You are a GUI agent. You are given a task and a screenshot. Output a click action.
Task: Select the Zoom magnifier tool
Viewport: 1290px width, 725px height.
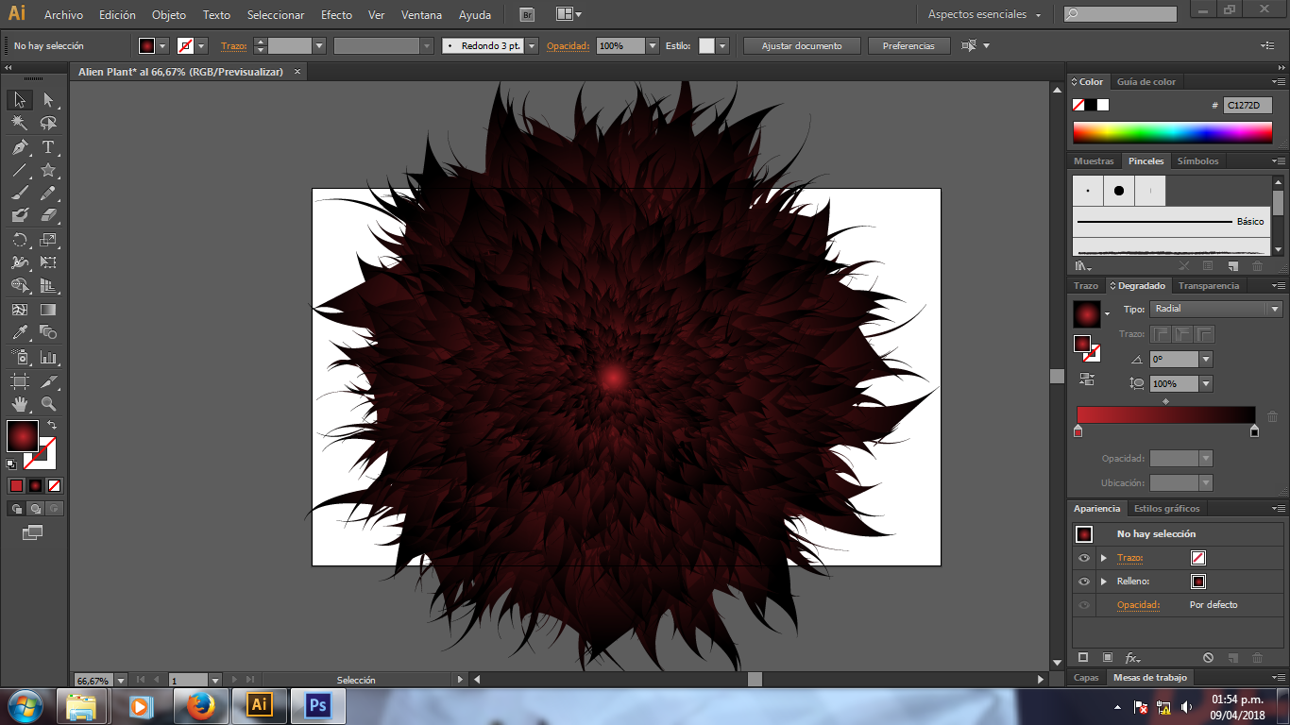click(48, 404)
